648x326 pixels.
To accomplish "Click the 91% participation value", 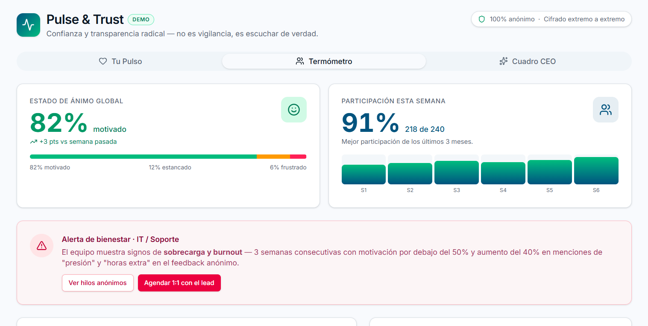I will [x=370, y=123].
